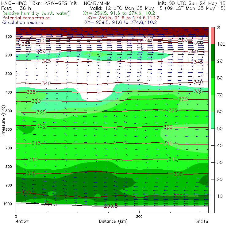Click the title 'HAIC-HIWC 13km ARW-GFS init'
227x227 pixels.
[x=39, y=3]
